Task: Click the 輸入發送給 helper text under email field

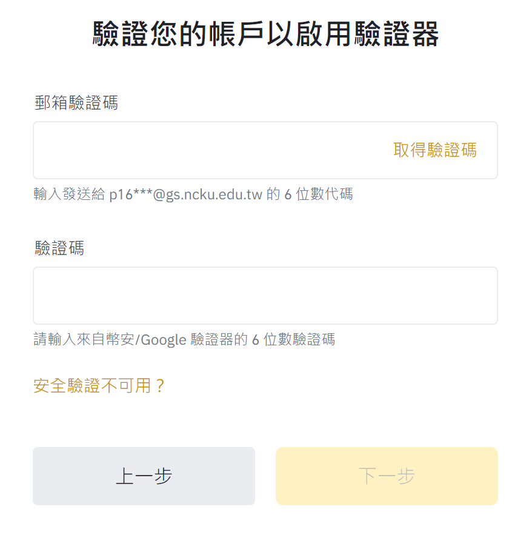Action: coord(69,194)
